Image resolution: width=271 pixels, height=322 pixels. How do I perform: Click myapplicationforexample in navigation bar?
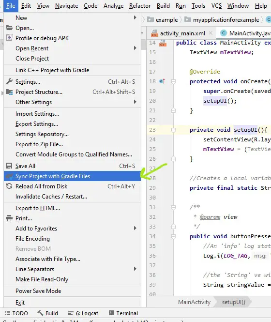226,20
